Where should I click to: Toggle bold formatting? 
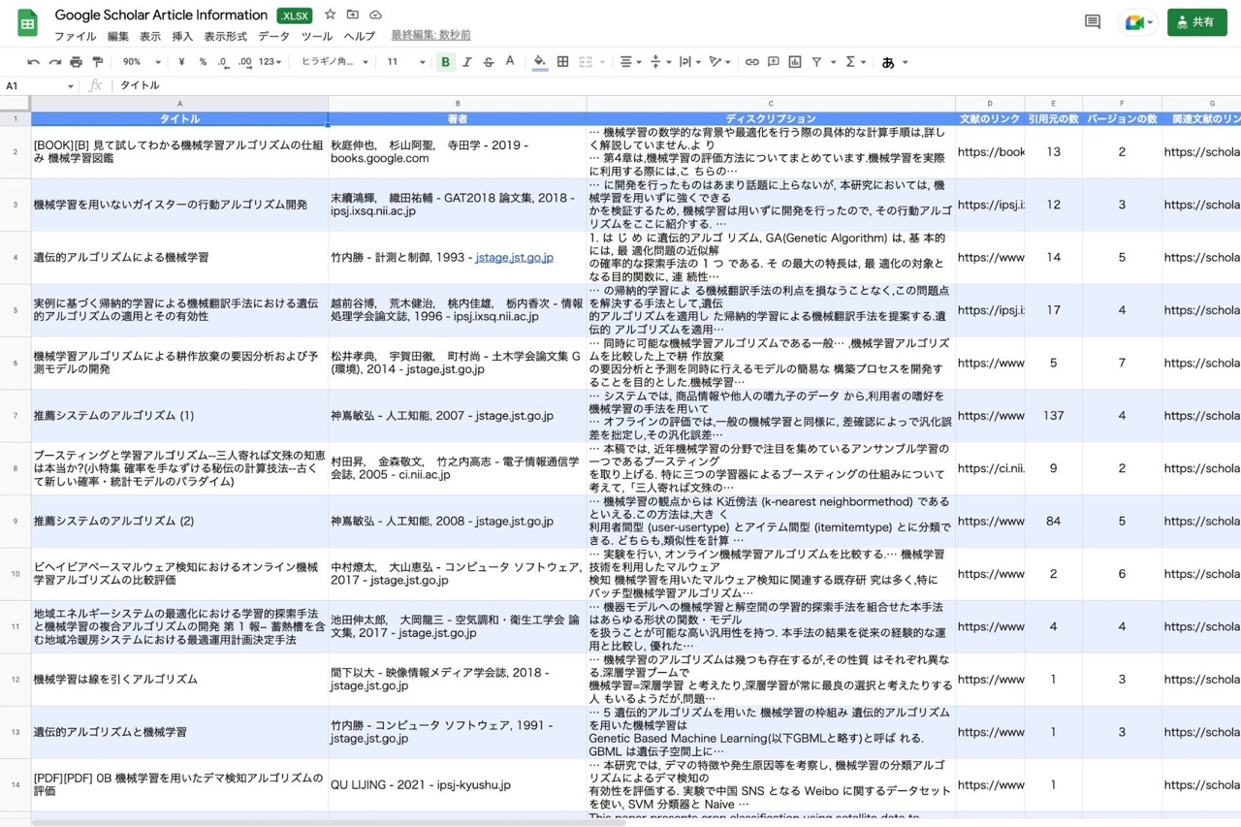[x=445, y=62]
